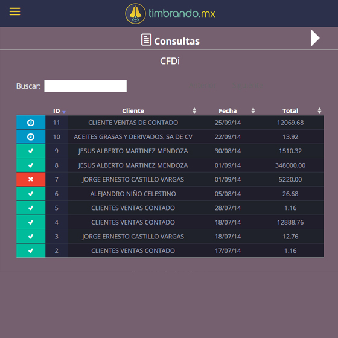
Task: Click the date 25/09/14
Action: 228,123
